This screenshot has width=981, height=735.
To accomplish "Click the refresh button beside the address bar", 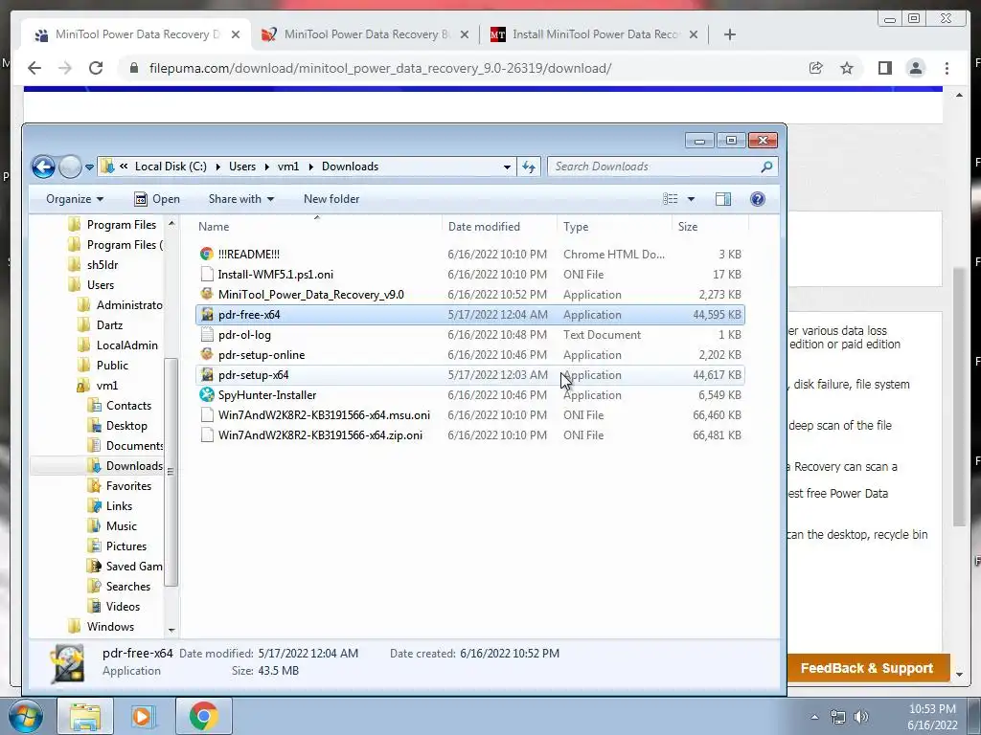I will point(529,167).
